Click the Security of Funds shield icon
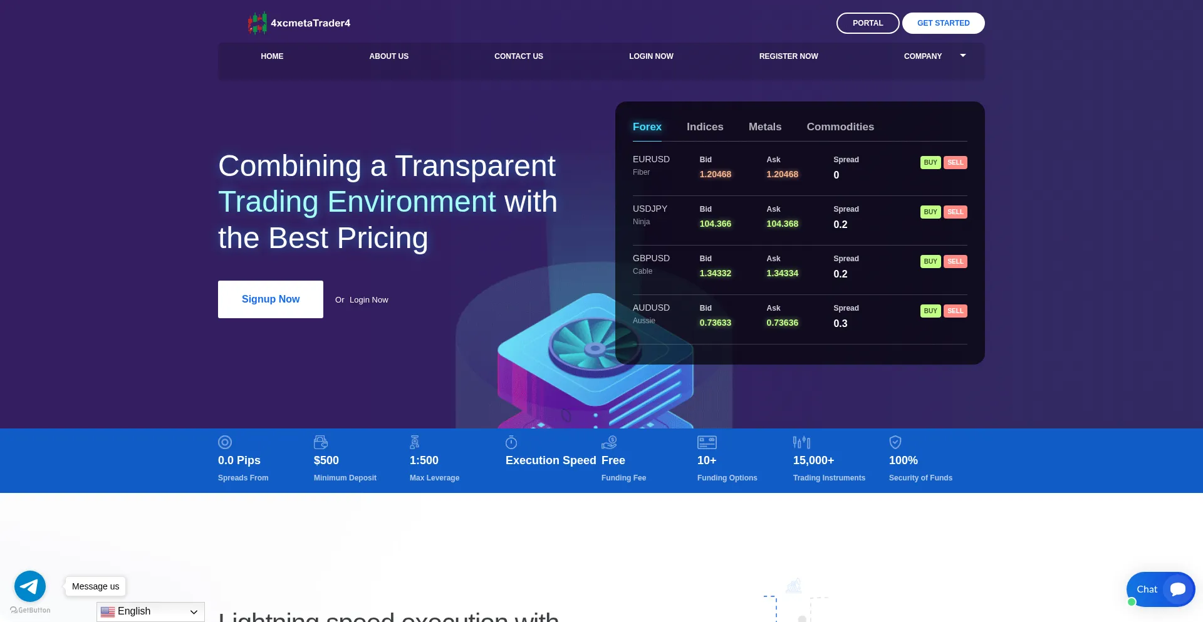The height and width of the screenshot is (622, 1203). pos(895,442)
